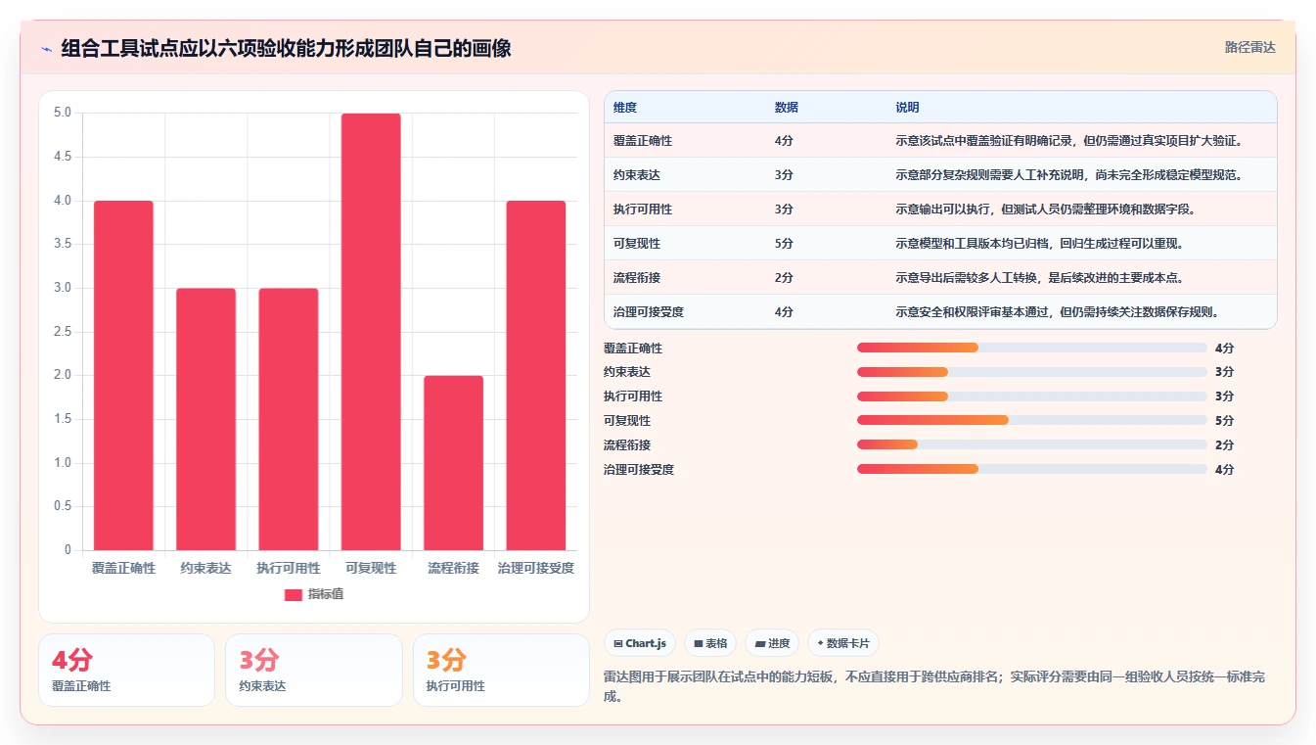
Task: Click the 治理可接受度 x-axis label under chart
Action: 536,569
